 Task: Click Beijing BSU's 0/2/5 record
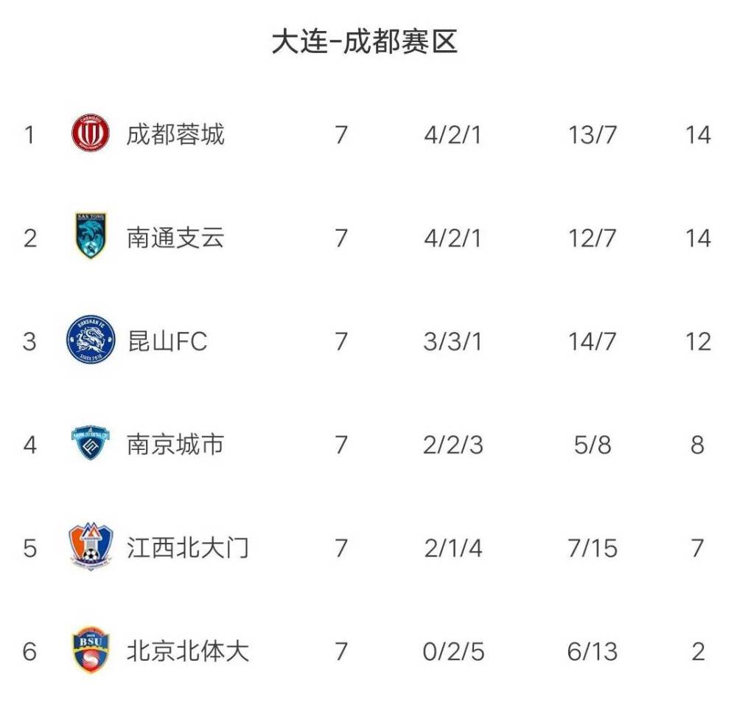point(453,652)
